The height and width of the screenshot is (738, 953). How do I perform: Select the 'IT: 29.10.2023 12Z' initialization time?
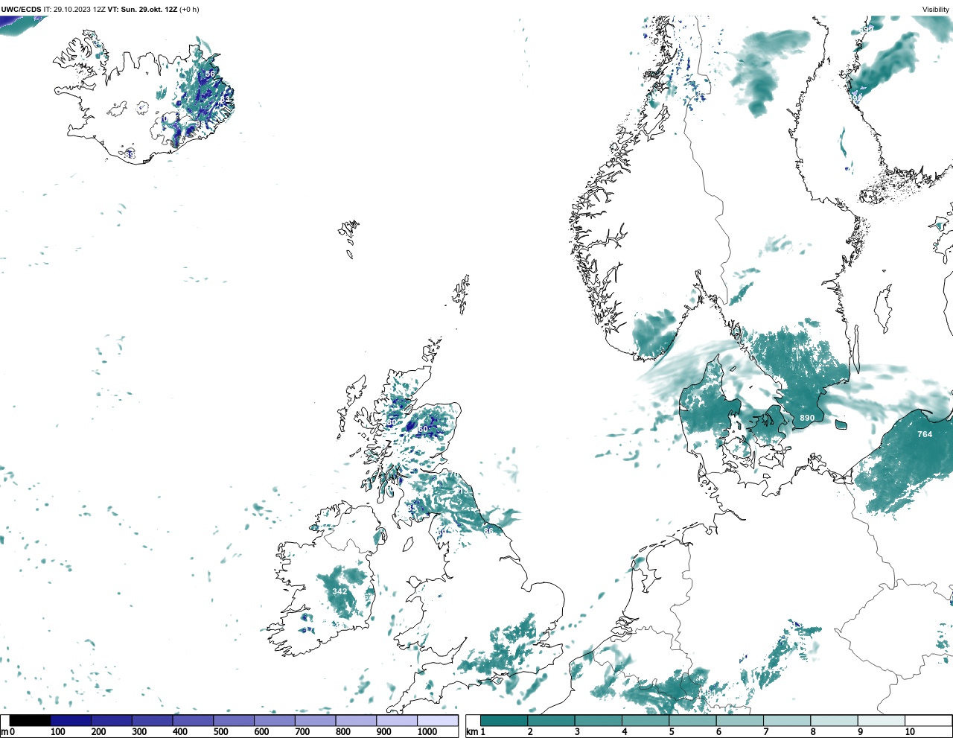(x=74, y=10)
